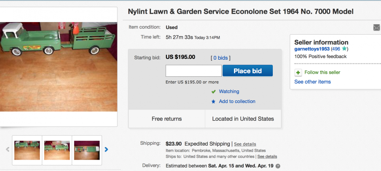Open shipping See details link
The height and width of the screenshot is (171, 381).
[245, 144]
